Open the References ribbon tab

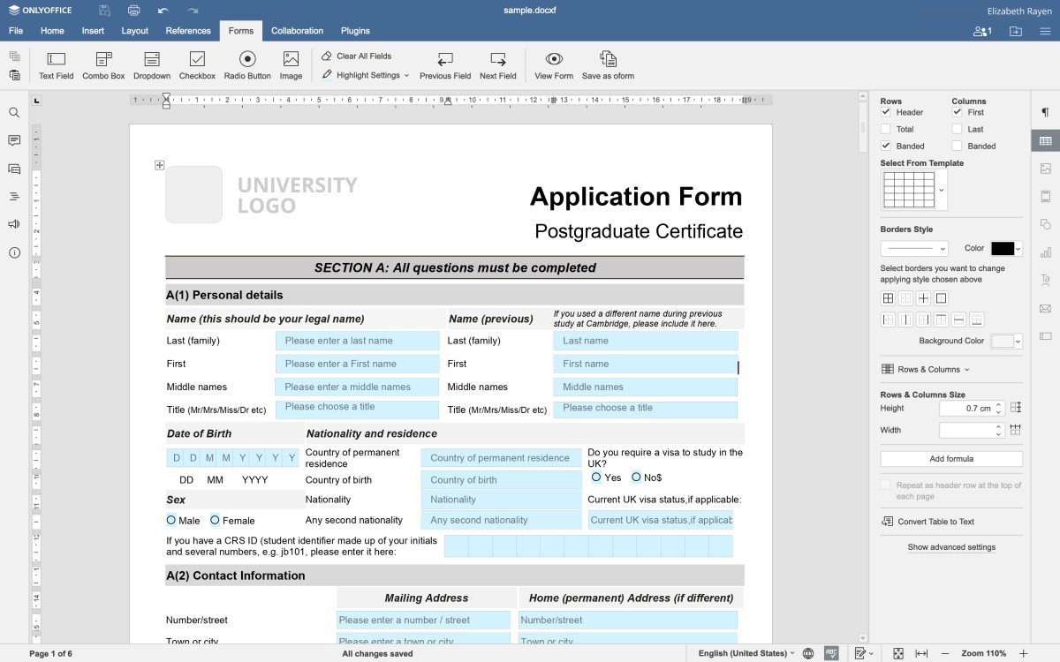coord(188,30)
